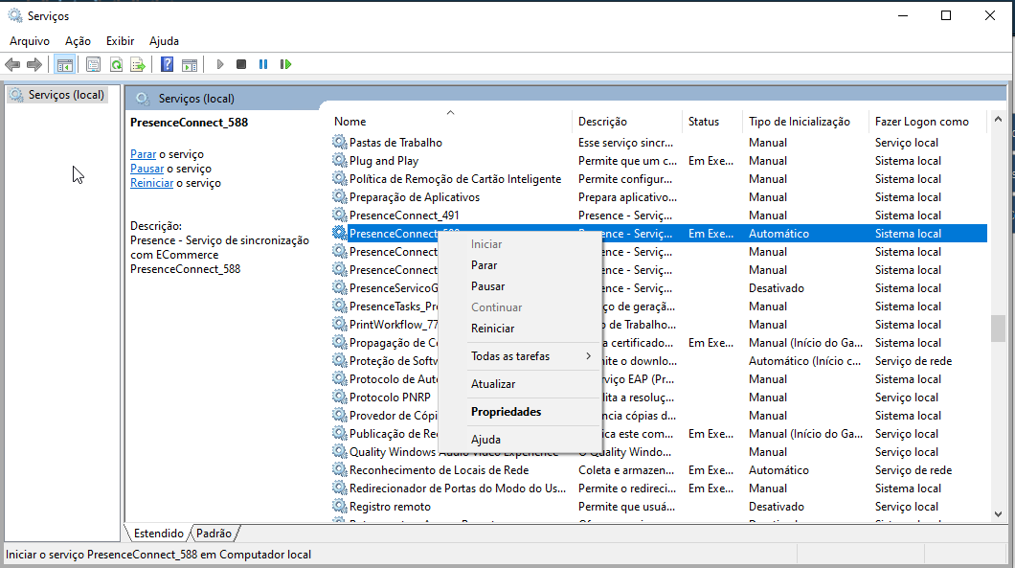Screen dimensions: 1015x568
Task: Open the Exibir menu
Action: (121, 41)
